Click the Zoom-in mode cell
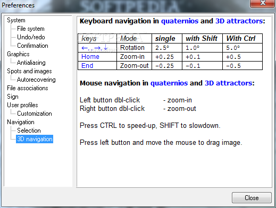Screen dimensions: 276x208 click(x=134, y=57)
